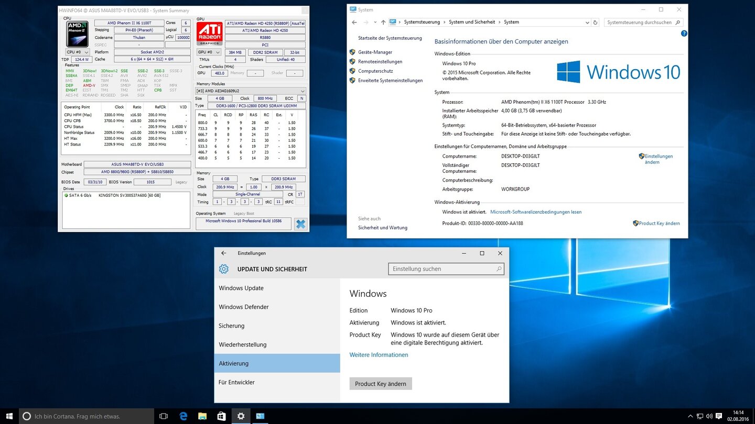Click Einstellungen ändern link
Image resolution: width=755 pixels, height=424 pixels.
tap(659, 159)
